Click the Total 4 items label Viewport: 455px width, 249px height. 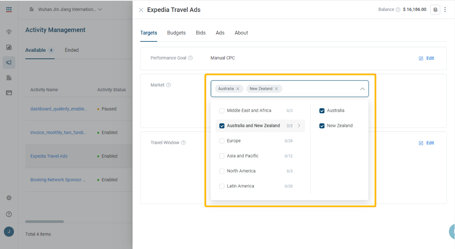click(x=38, y=234)
